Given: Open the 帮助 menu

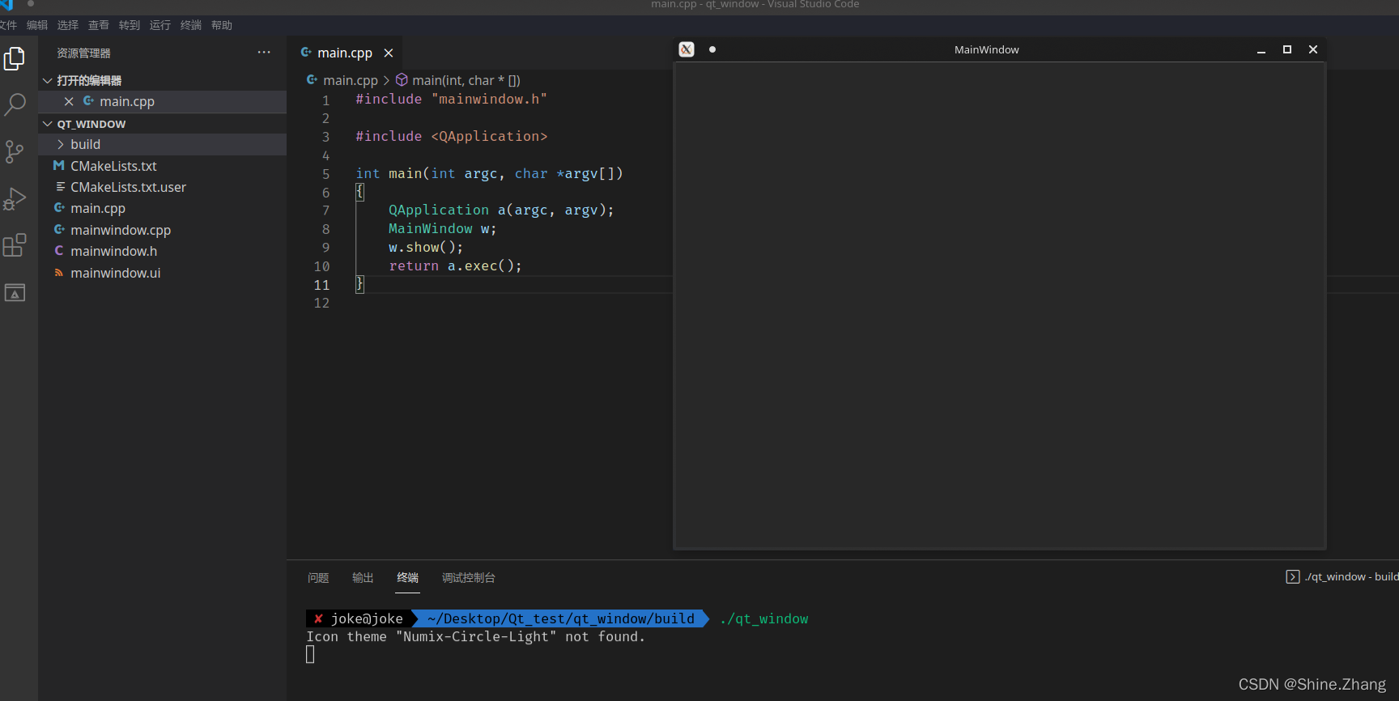Looking at the screenshot, I should click(222, 25).
